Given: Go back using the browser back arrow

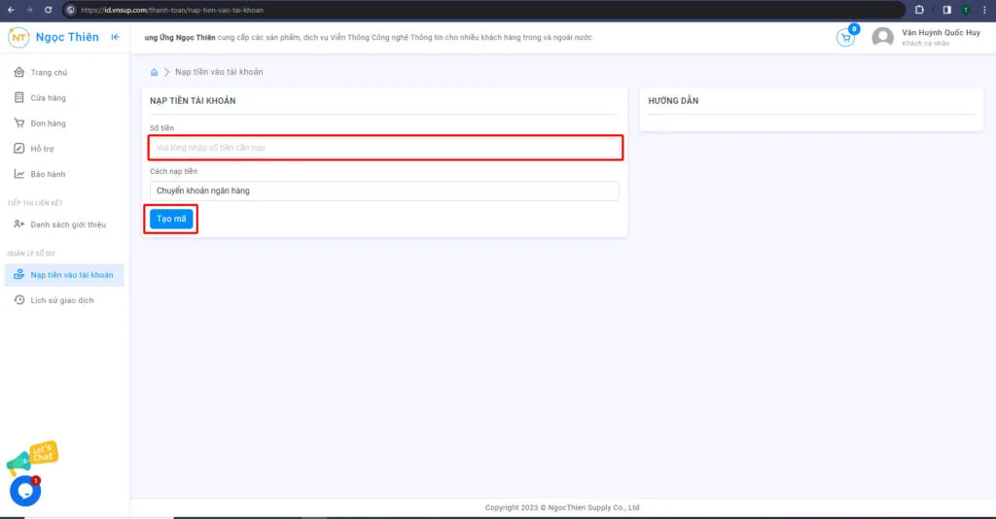Looking at the screenshot, I should (x=11, y=10).
